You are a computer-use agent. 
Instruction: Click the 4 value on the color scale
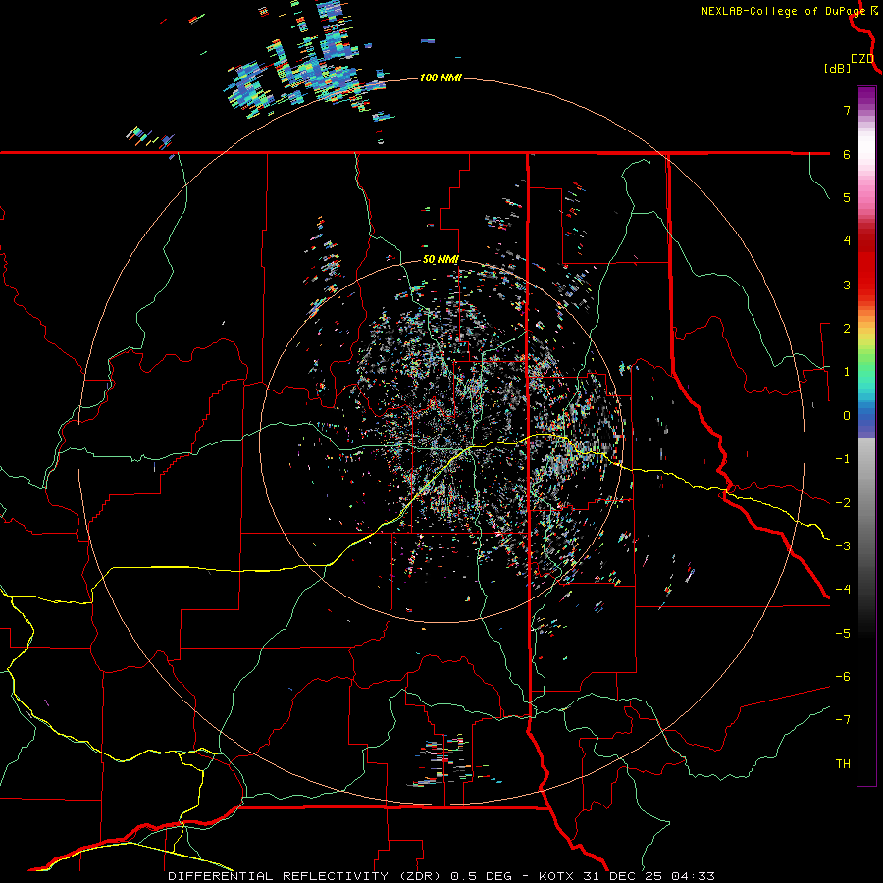pos(847,241)
